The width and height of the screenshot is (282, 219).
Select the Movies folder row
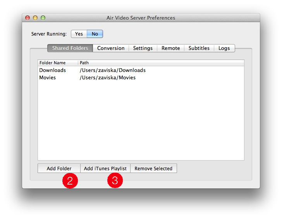pyautogui.click(x=48, y=78)
